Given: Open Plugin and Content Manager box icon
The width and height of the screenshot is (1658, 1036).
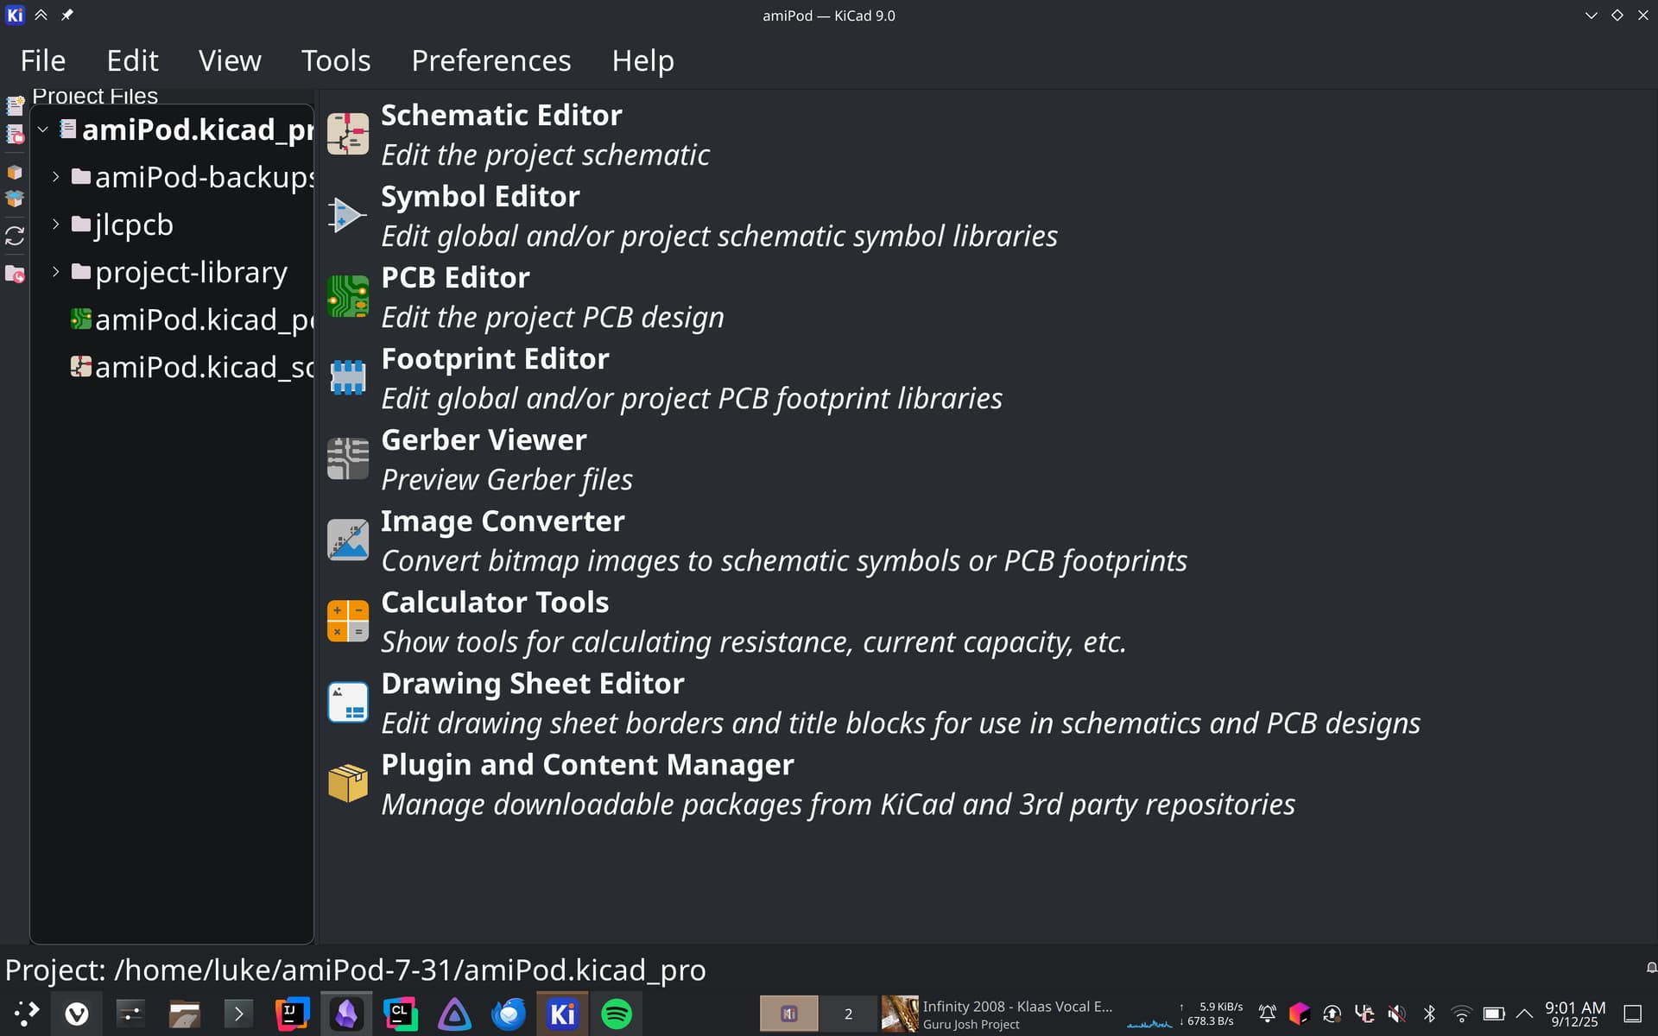Looking at the screenshot, I should coord(348,784).
